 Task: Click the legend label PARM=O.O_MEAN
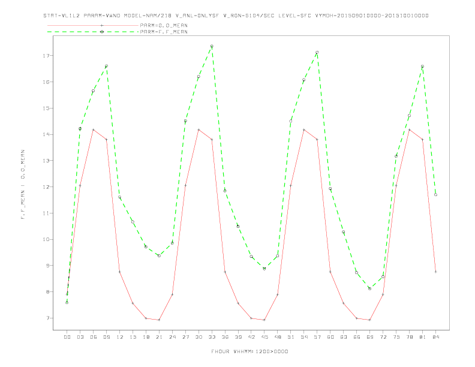164,25
